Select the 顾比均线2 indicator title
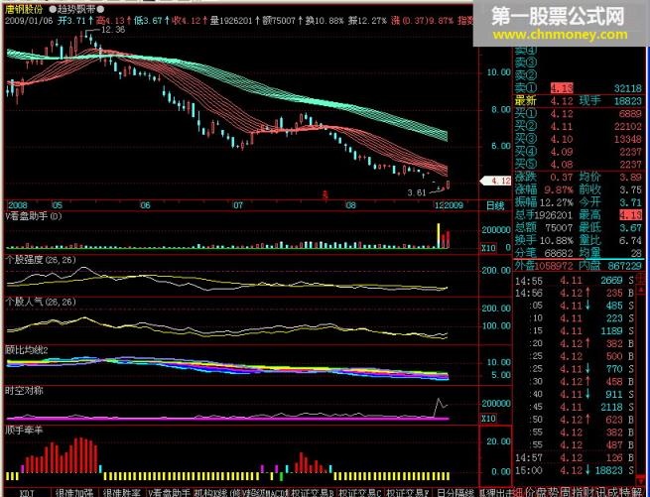The height and width of the screenshot is (497, 650). (x=27, y=350)
